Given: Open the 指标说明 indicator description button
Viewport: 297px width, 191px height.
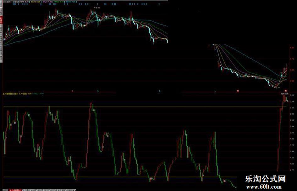Looking at the screenshot, I should pos(284,93).
